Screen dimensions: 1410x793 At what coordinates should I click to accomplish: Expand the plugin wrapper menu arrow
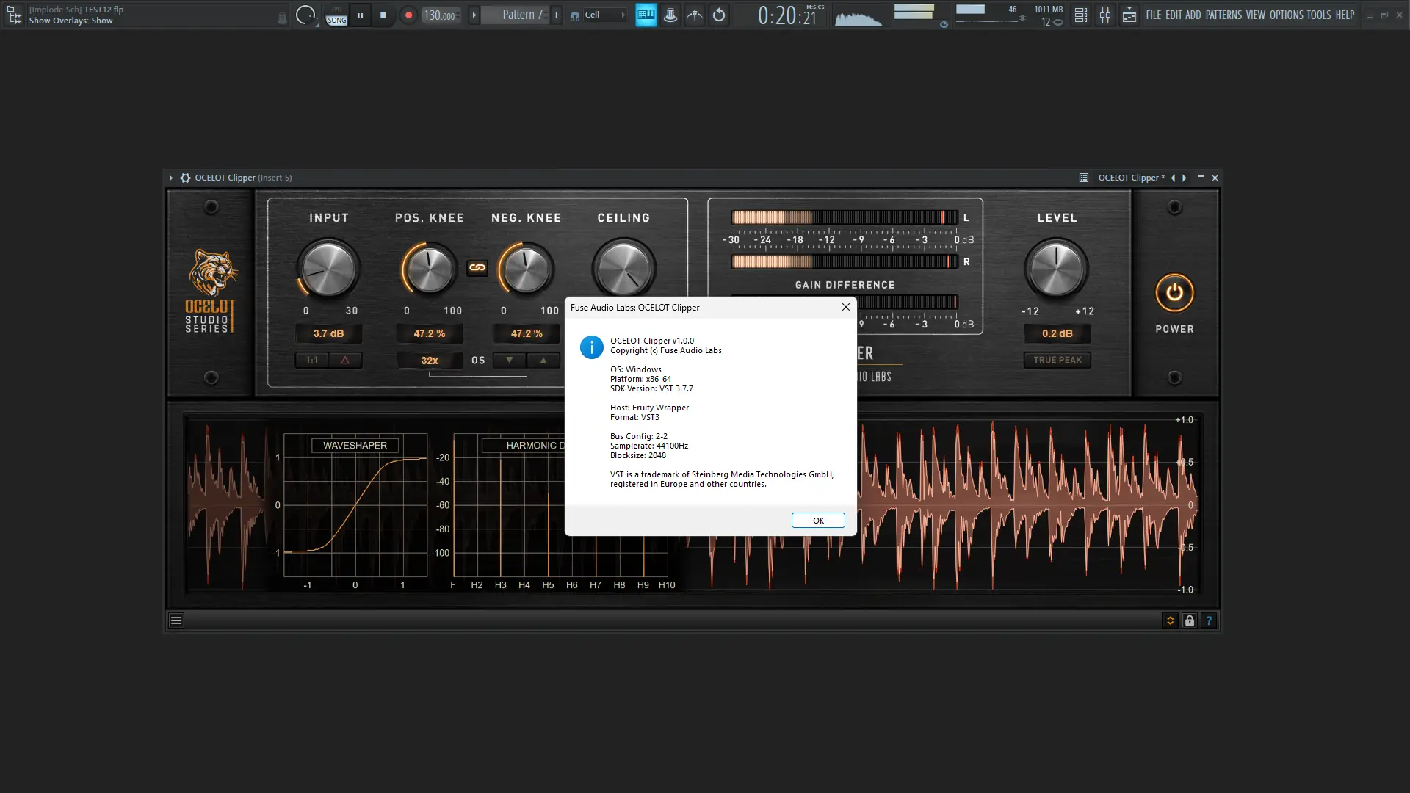pyautogui.click(x=171, y=178)
